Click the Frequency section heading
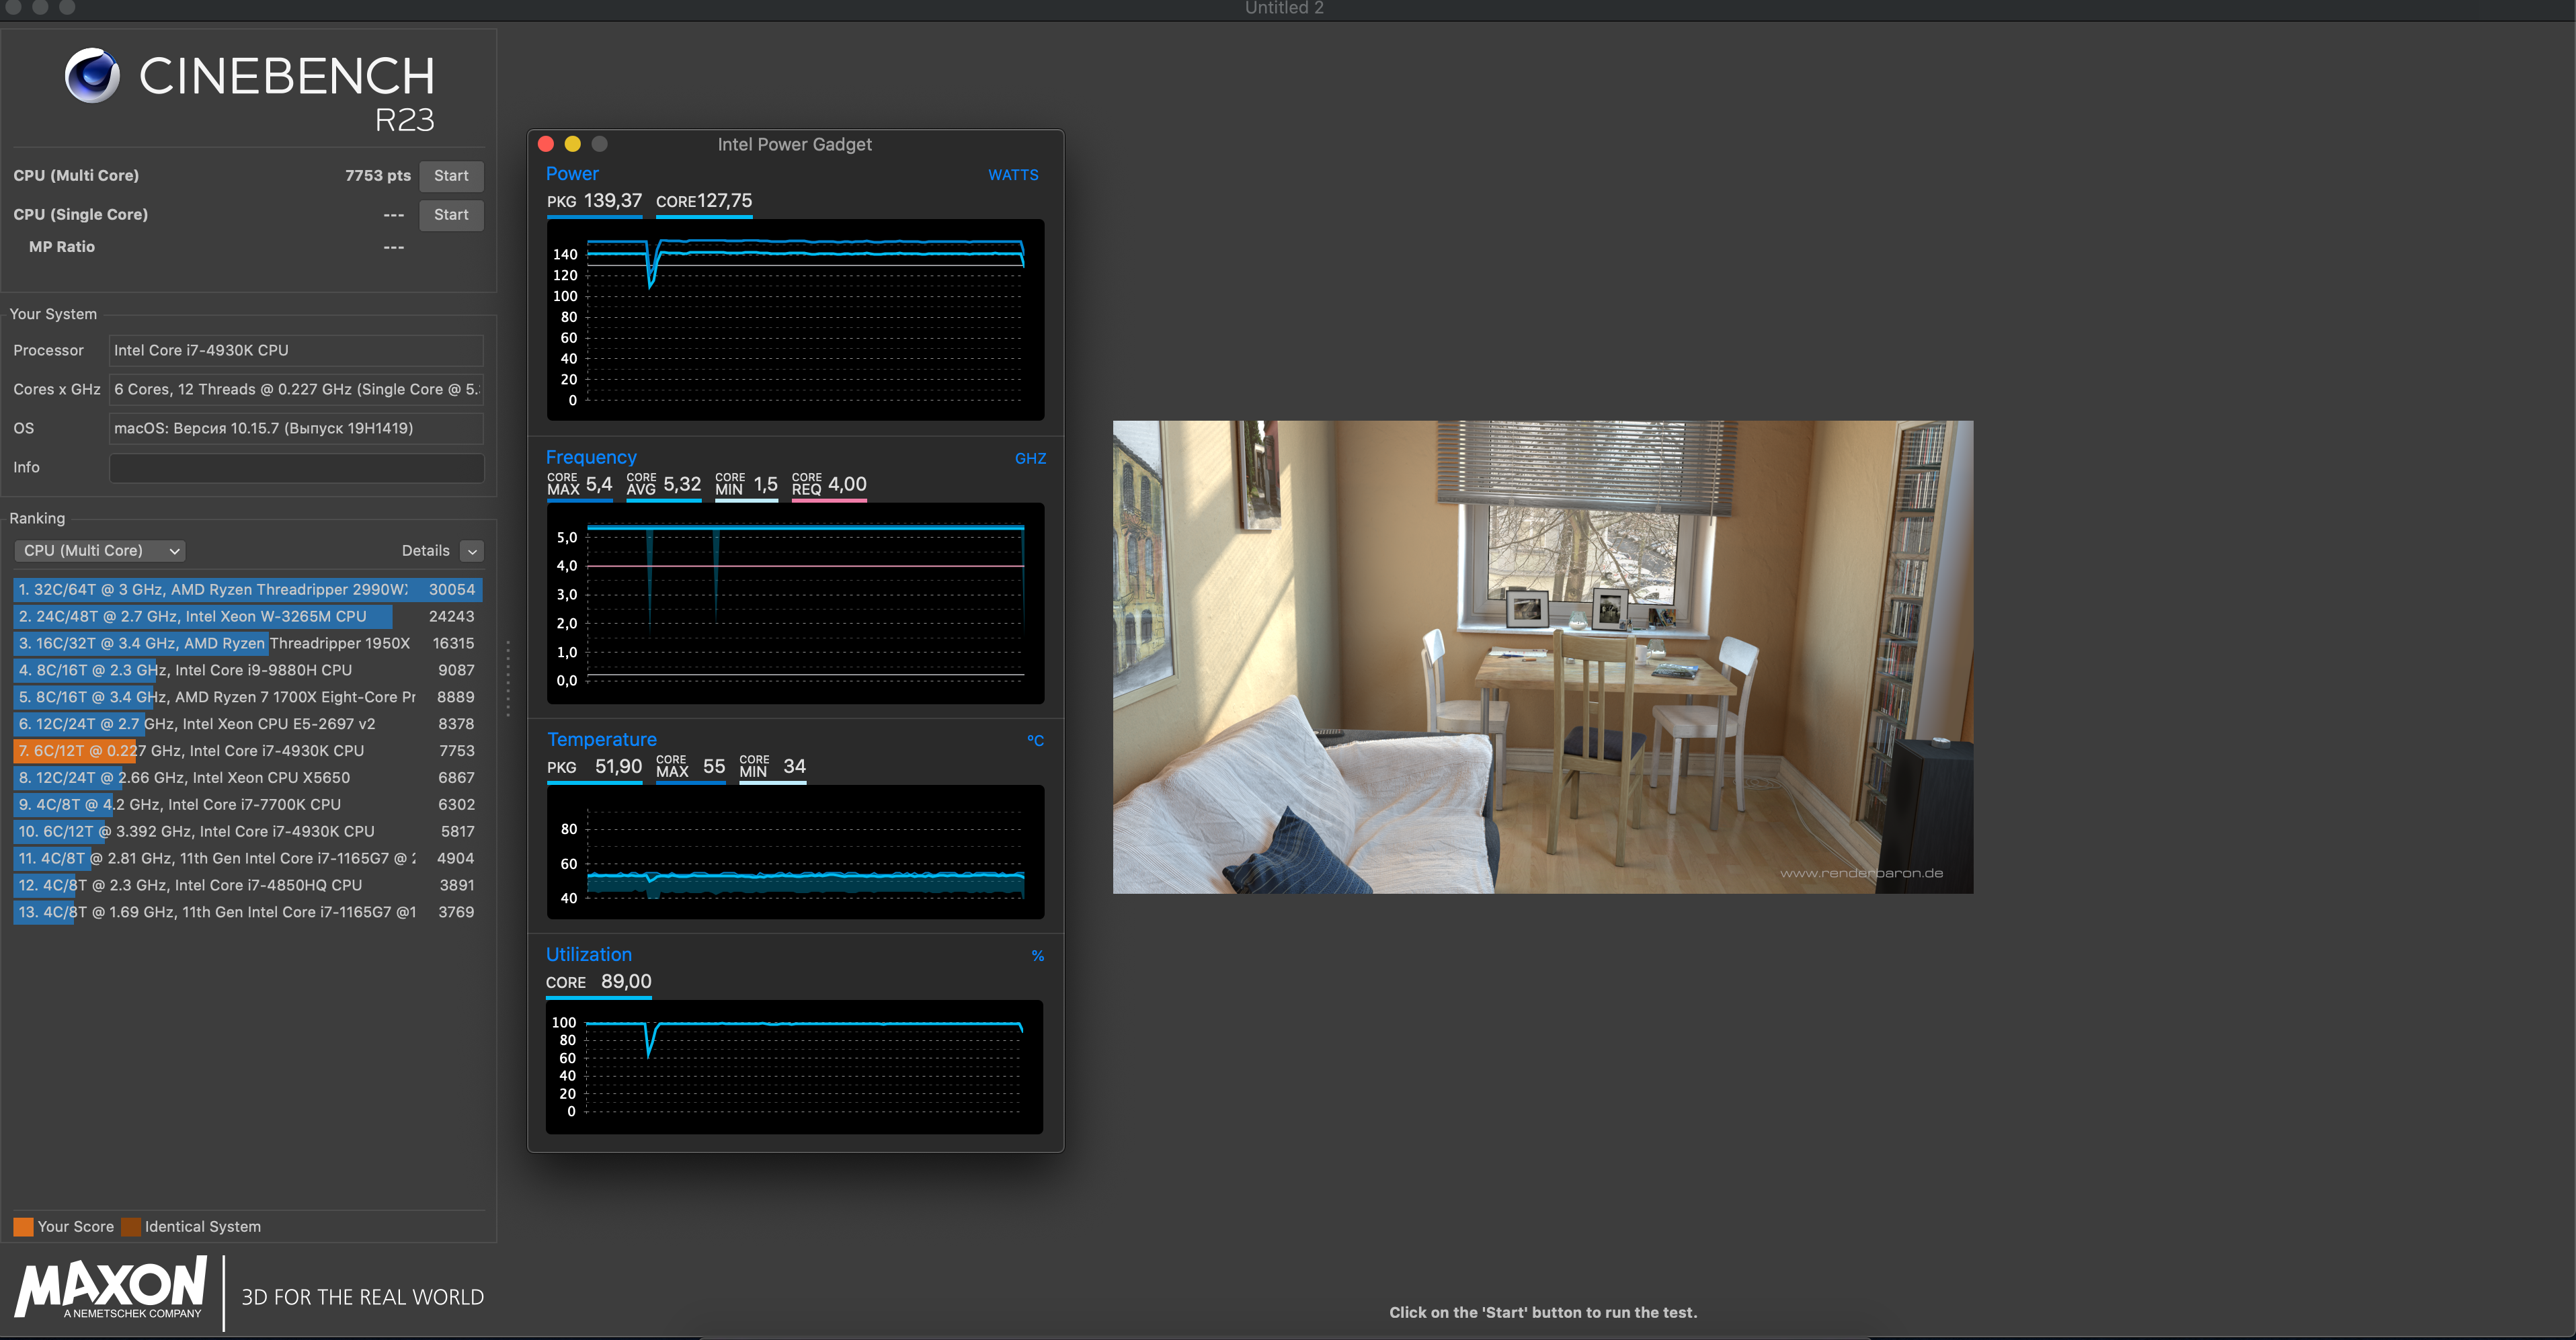The height and width of the screenshot is (1340, 2576). tap(591, 457)
